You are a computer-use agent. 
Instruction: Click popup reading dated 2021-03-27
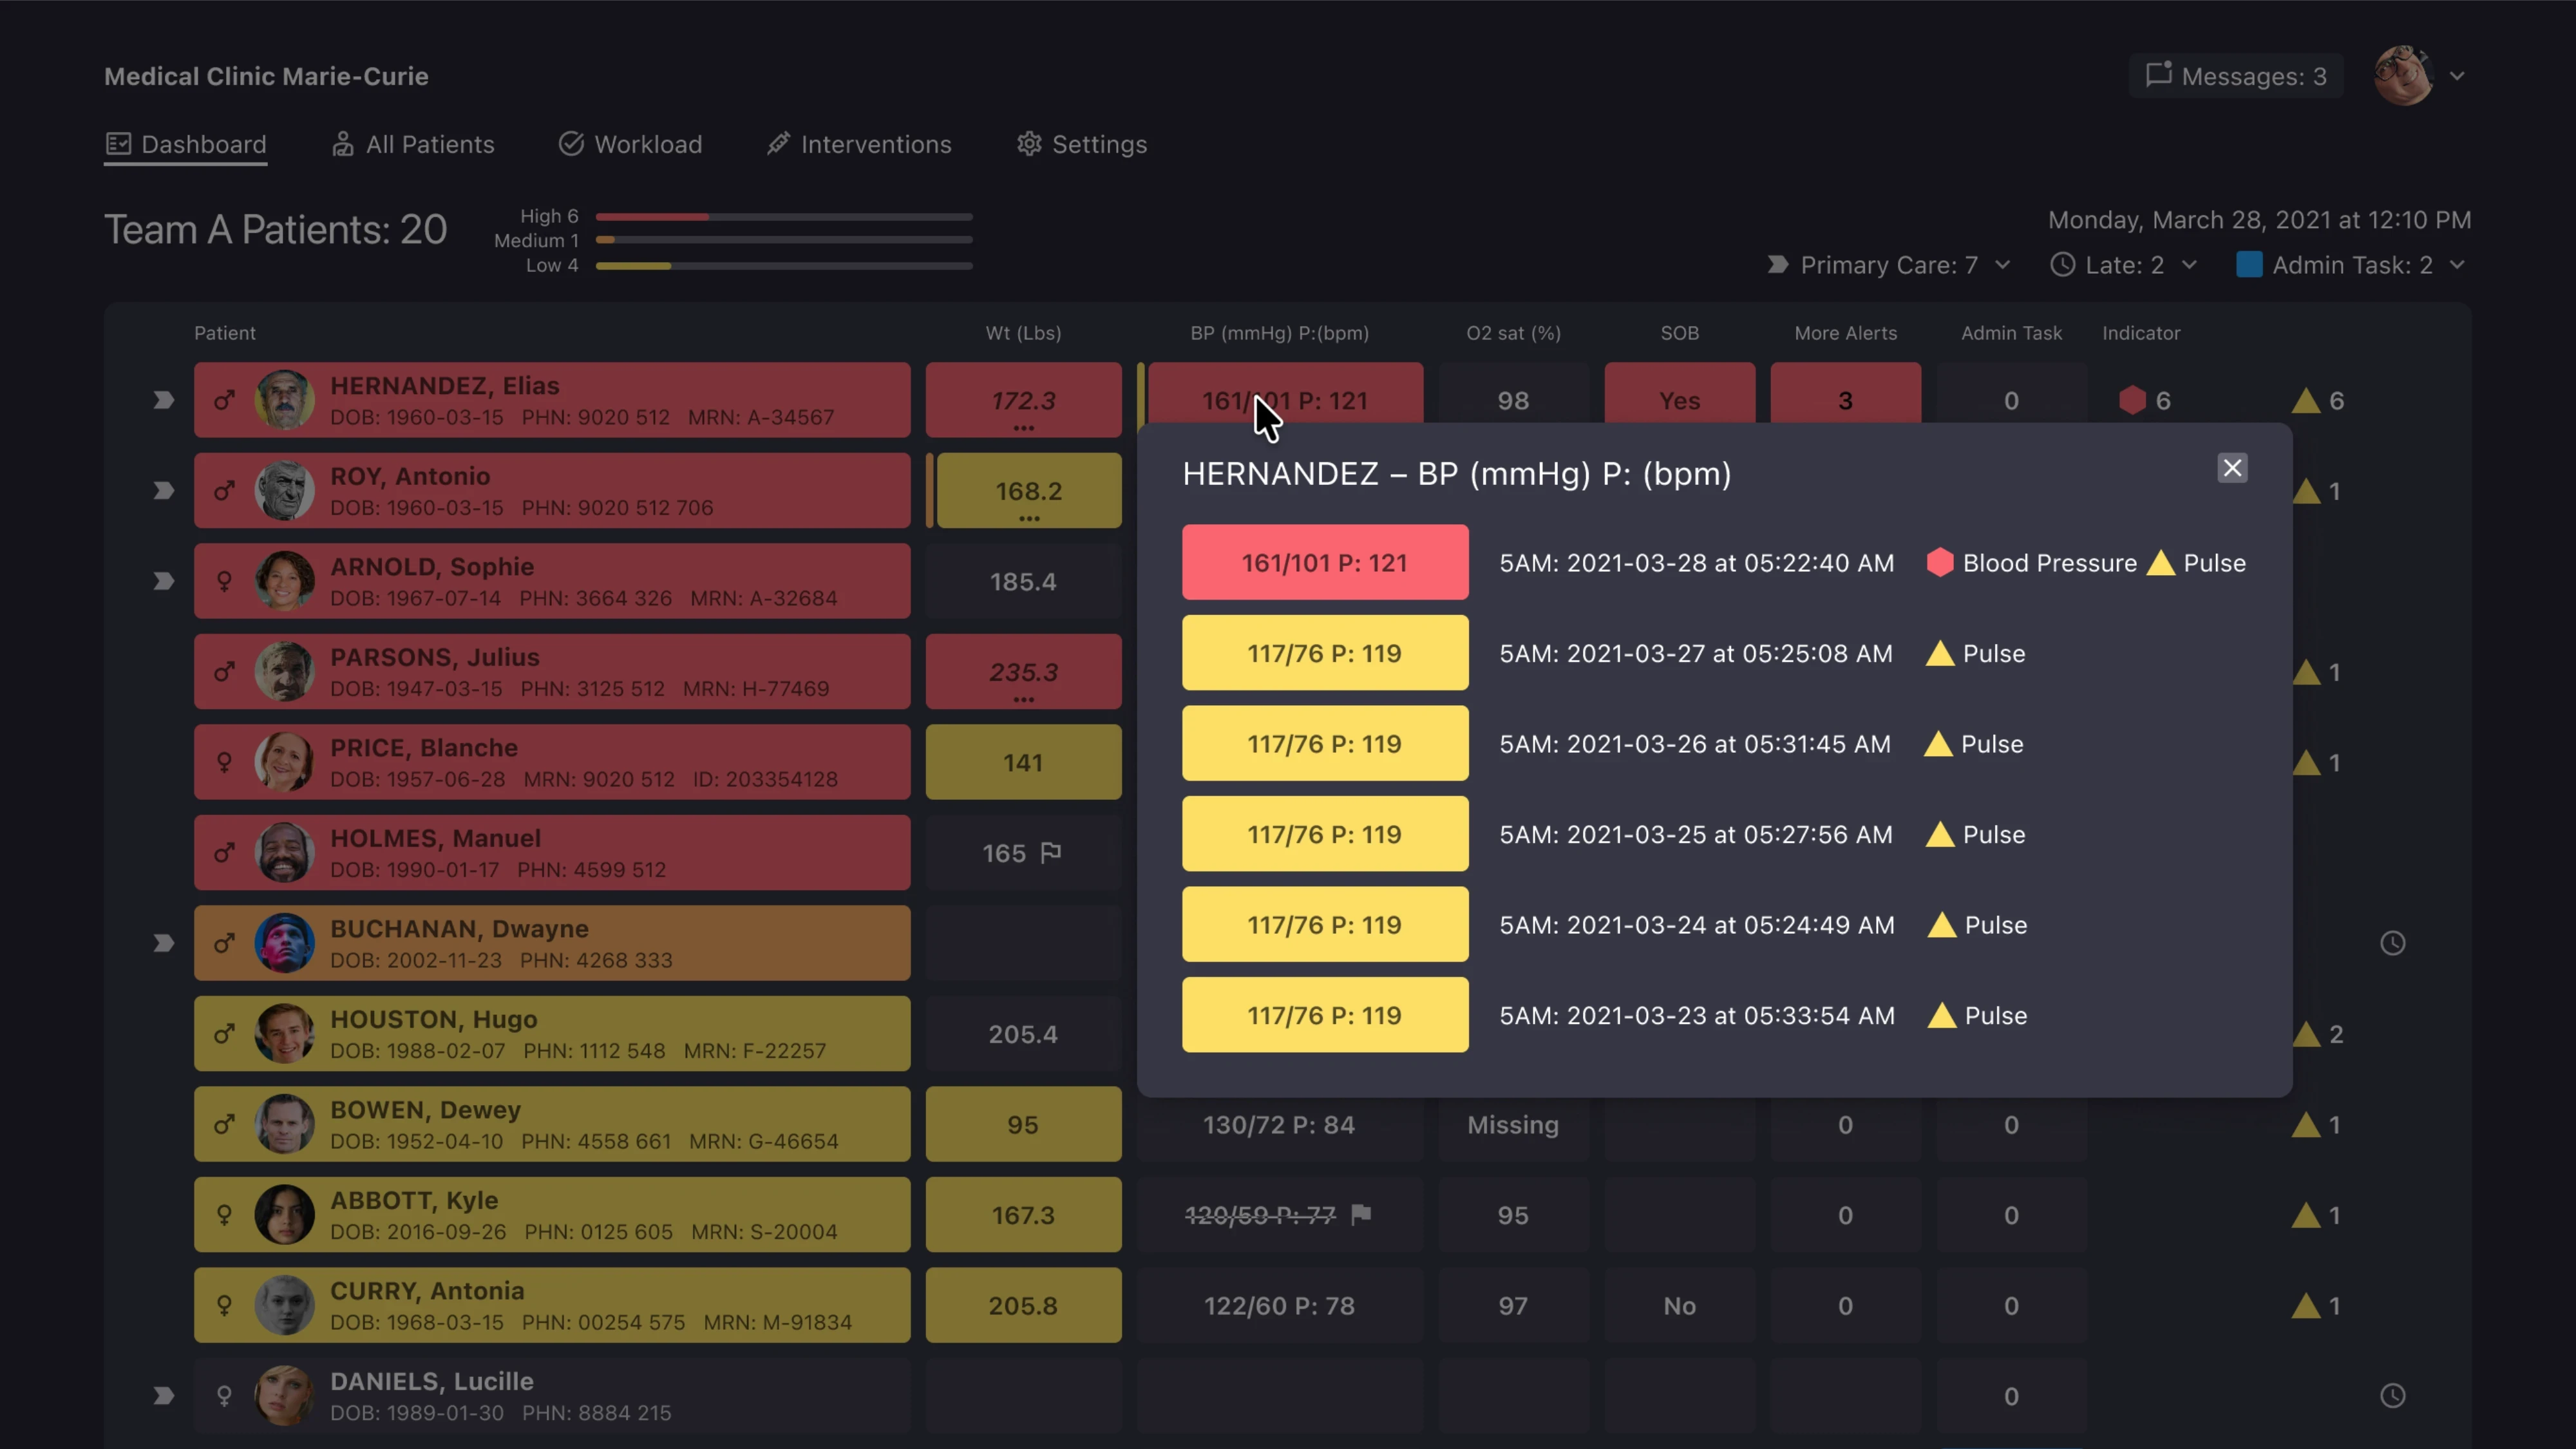pos(1325,653)
